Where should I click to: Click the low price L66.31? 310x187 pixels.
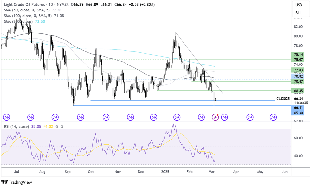coord(107,4)
